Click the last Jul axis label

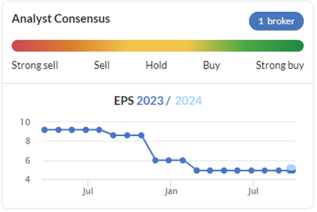click(x=253, y=191)
